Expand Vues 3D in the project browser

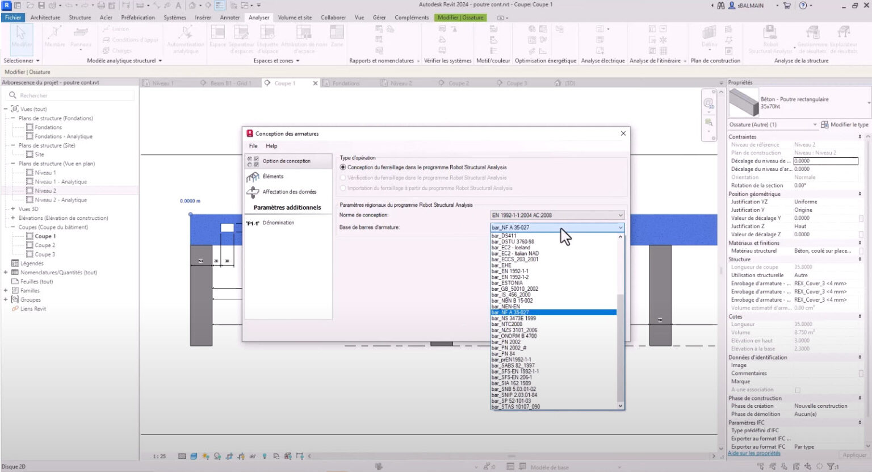[13, 208]
